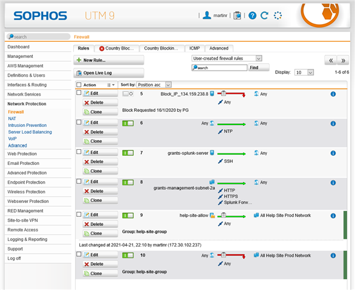Screen dimensions: 355x290
Task: Disable rule 8 with its green toggle
Action: click(128, 182)
